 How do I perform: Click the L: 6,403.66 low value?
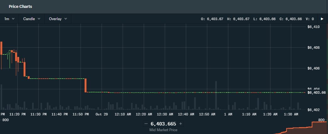(x=265, y=19)
